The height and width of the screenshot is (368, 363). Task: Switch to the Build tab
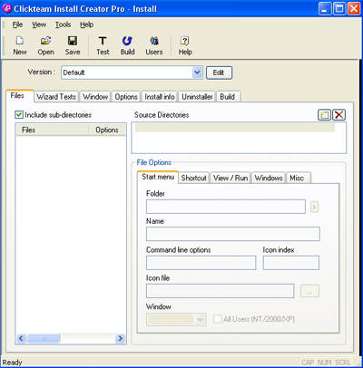(228, 97)
